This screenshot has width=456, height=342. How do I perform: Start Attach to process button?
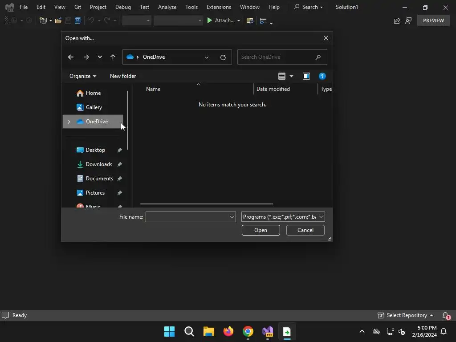[x=221, y=20]
